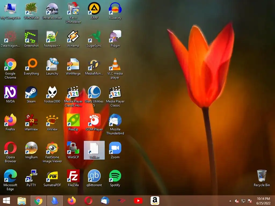The height and width of the screenshot is (206, 275).
Task: Select the Firefox desktop shortcut
Action: pyautogui.click(x=10, y=122)
